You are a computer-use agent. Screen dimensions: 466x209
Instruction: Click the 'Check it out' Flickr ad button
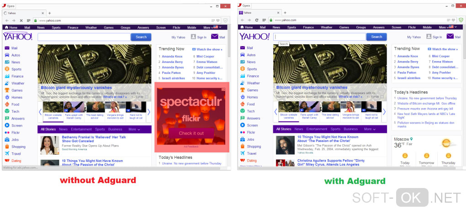click(191, 133)
